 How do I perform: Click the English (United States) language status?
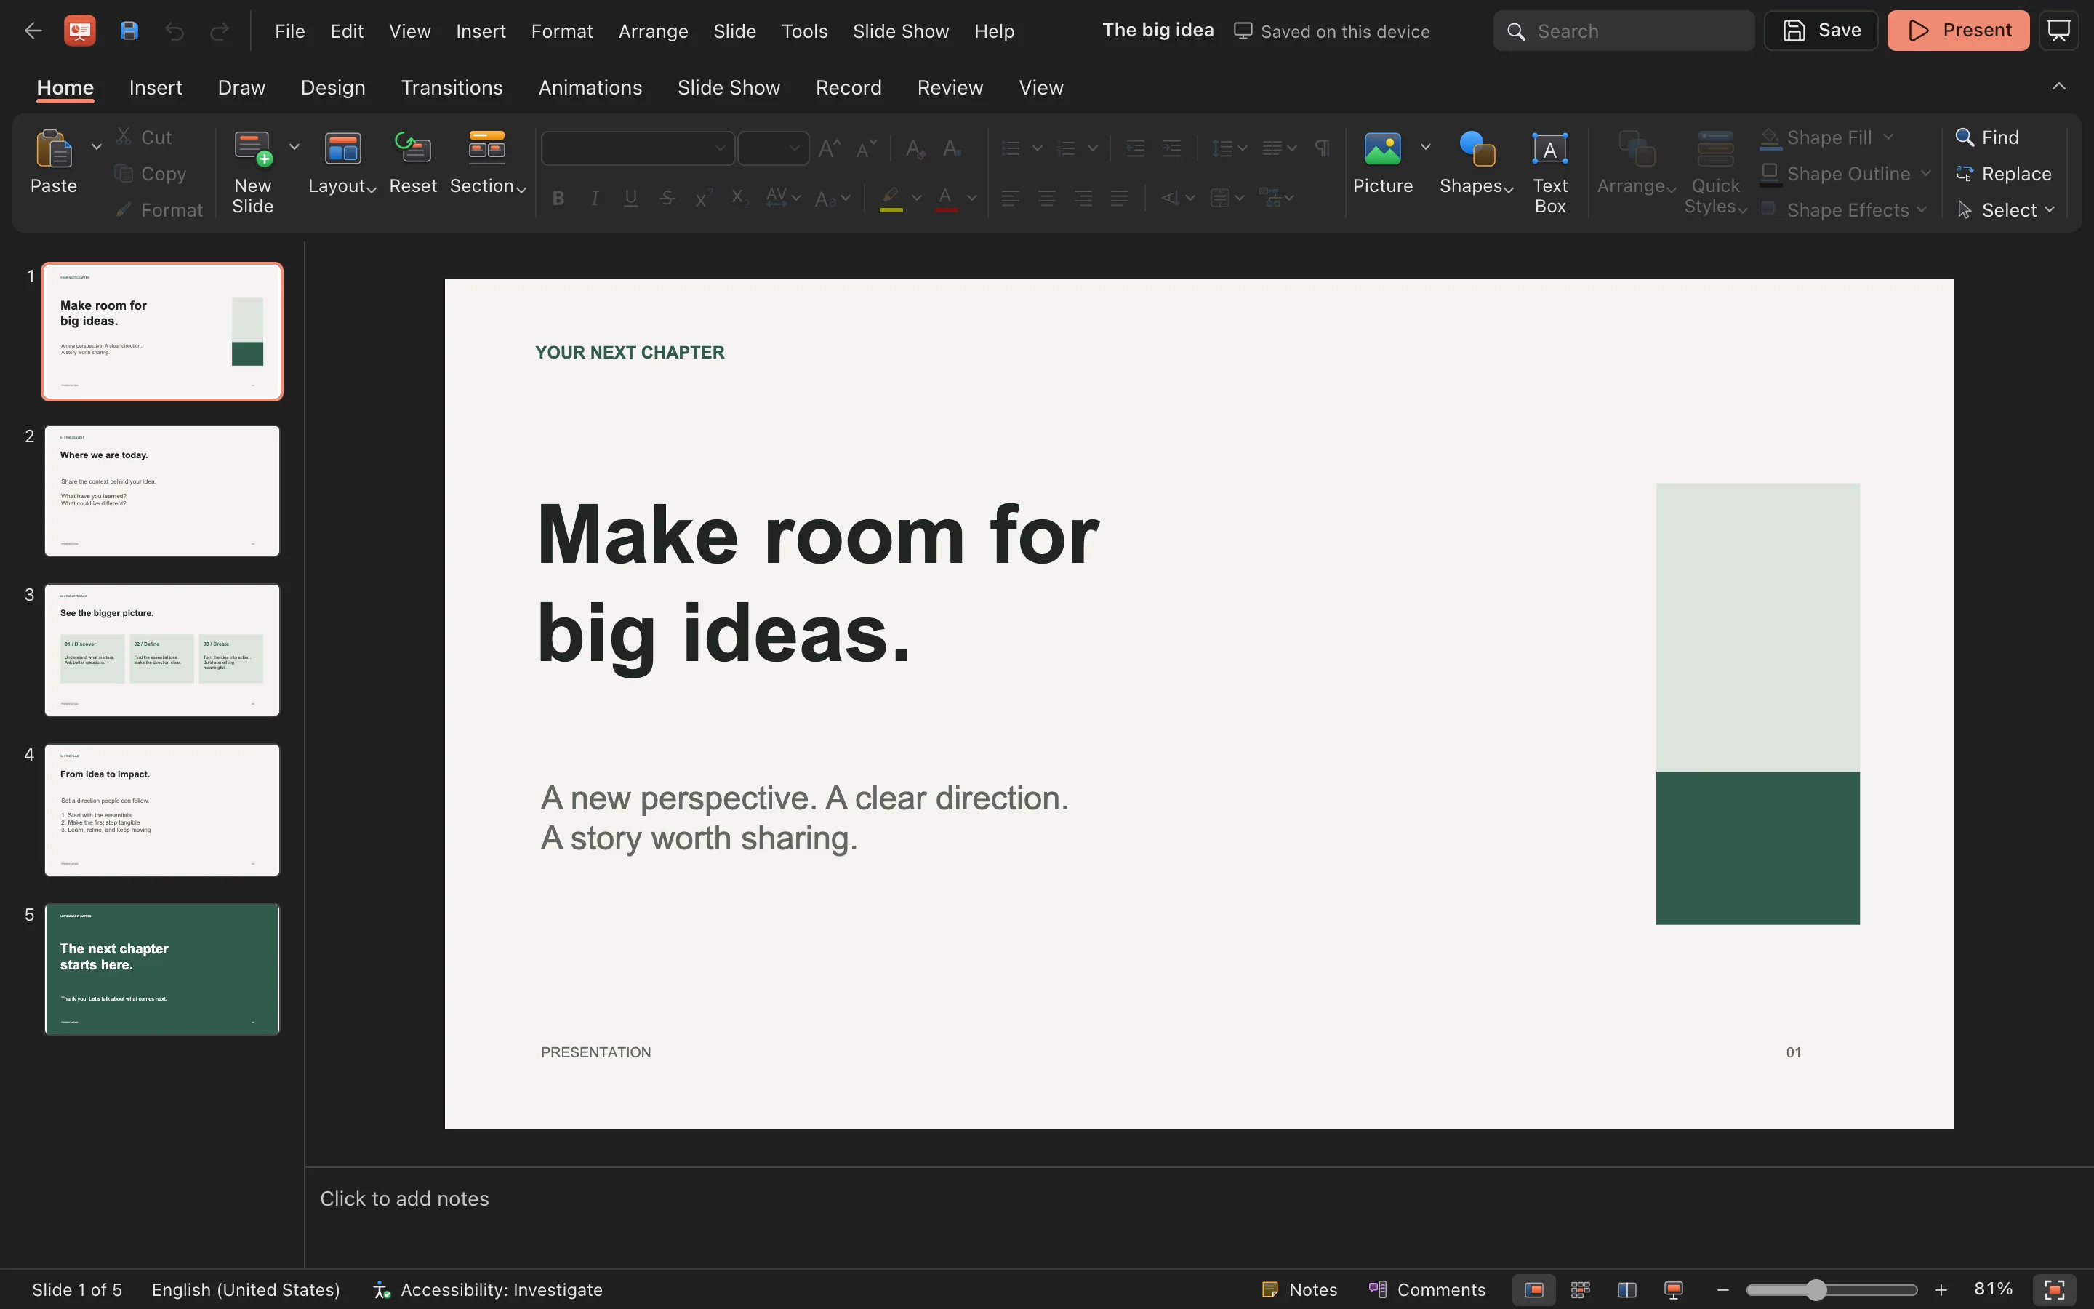click(x=246, y=1290)
